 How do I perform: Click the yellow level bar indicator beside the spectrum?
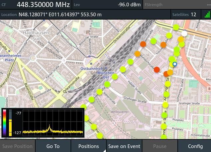(x=10, y=123)
